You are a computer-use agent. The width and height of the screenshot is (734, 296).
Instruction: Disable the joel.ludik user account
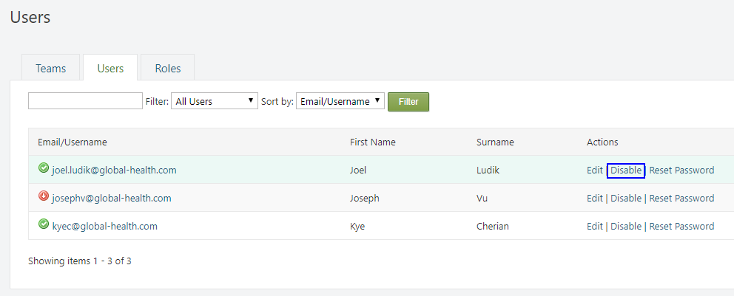click(626, 171)
